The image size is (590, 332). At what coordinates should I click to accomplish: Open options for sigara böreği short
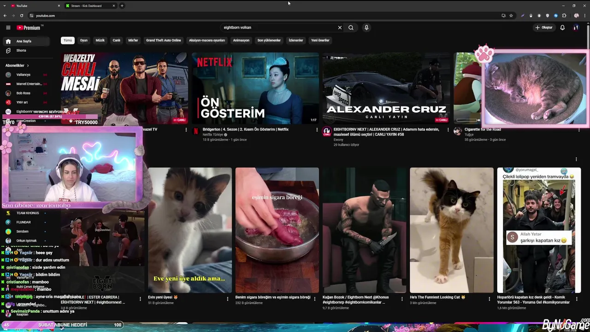click(315, 299)
